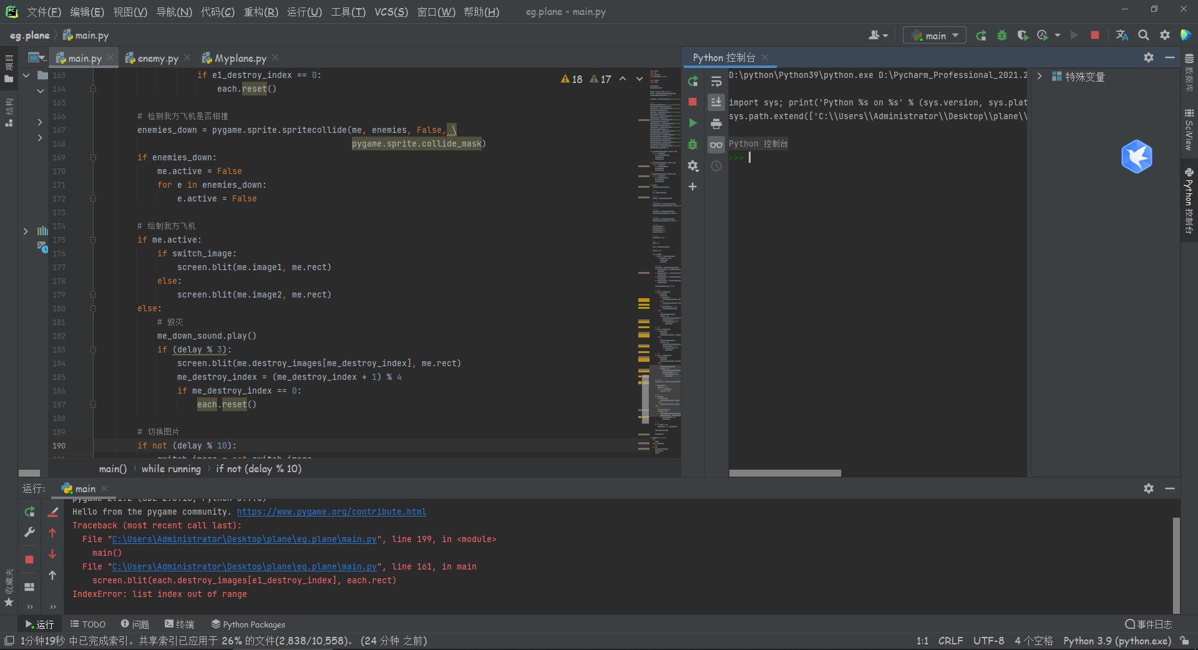The image size is (1198, 650).
Task: Open the VCS(S) menu
Action: click(x=391, y=12)
